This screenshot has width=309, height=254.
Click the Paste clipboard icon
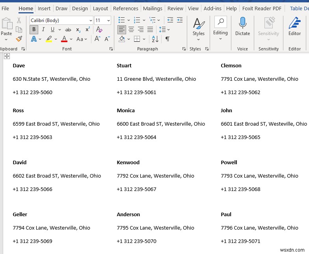click(x=7, y=23)
